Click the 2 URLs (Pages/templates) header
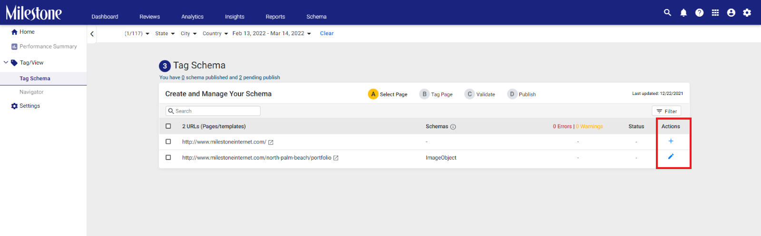Image resolution: width=761 pixels, height=236 pixels. [x=214, y=127]
